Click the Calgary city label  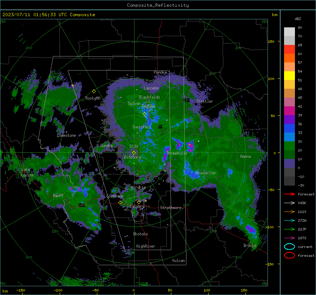pyautogui.click(x=137, y=206)
